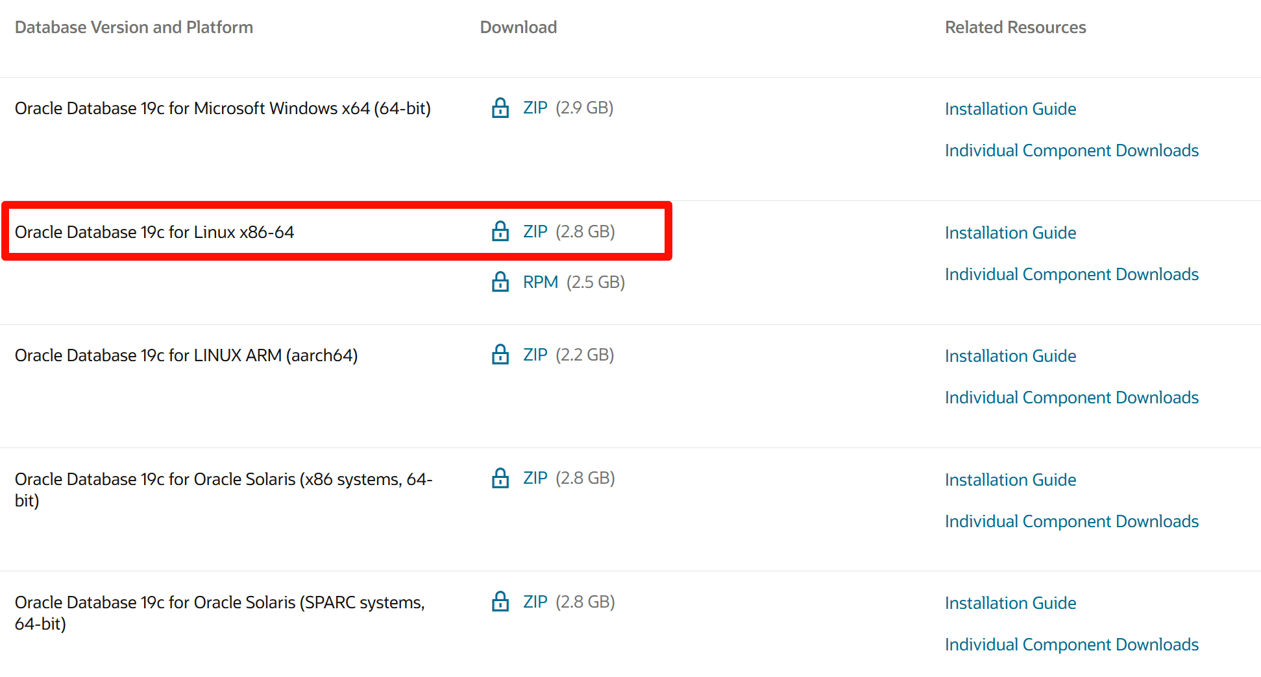Click lock icon next to Linux x86-64 ZIP

point(500,232)
